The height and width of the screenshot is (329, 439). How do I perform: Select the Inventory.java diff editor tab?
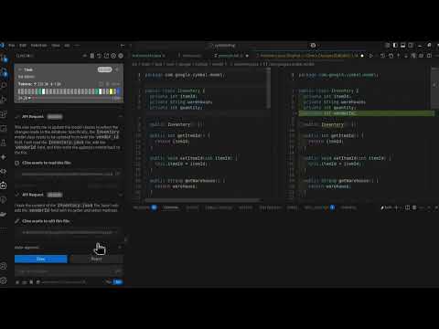tap(310, 56)
